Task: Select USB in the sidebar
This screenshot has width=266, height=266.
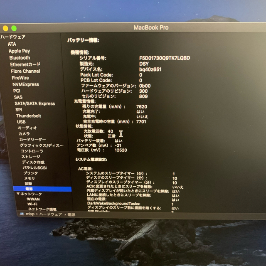Action: pyautogui.click(x=21, y=122)
